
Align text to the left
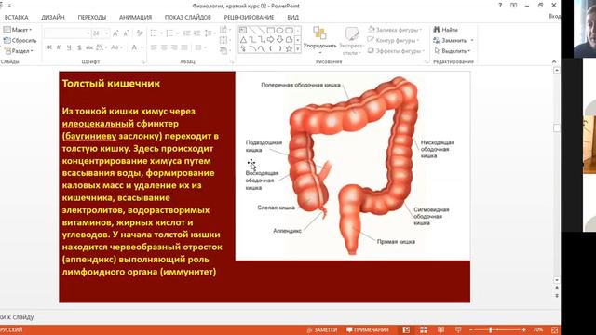tap(154, 47)
